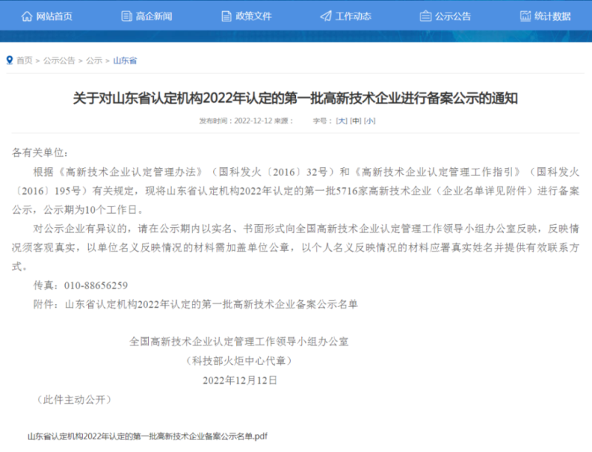
Task: Open the 网站首页 navigation item
Action: click(x=52, y=15)
